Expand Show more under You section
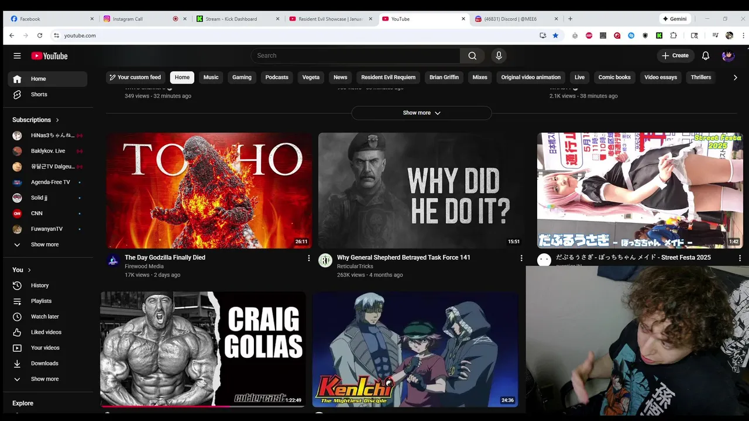Screen dimensions: 749x421 (x=47, y=379)
